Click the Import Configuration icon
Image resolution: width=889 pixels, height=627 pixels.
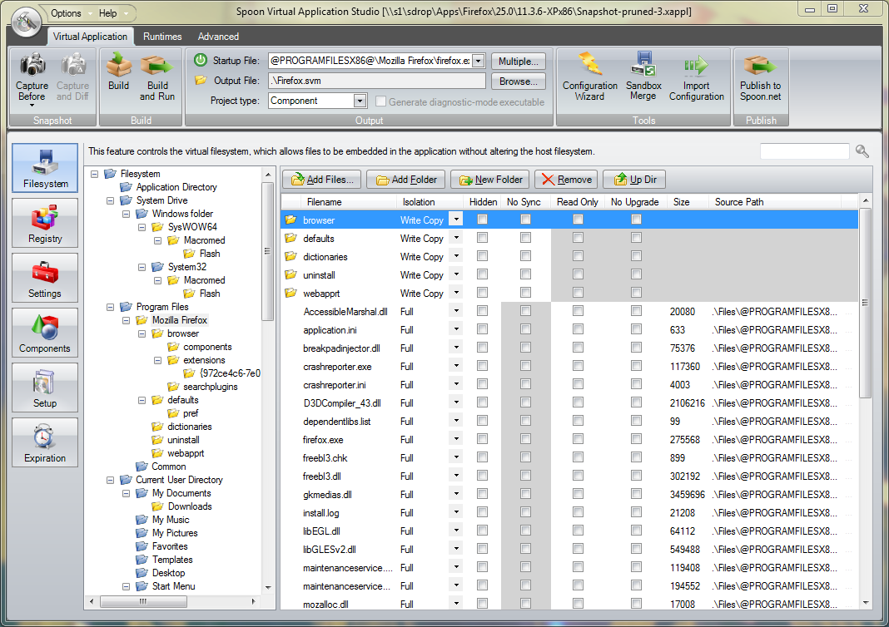(696, 65)
